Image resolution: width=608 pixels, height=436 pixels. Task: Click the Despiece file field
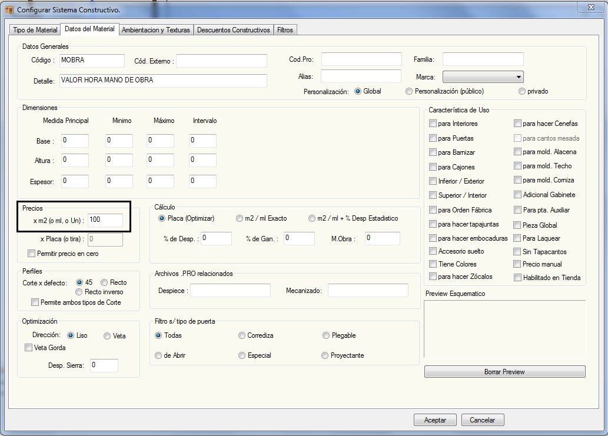(230, 290)
